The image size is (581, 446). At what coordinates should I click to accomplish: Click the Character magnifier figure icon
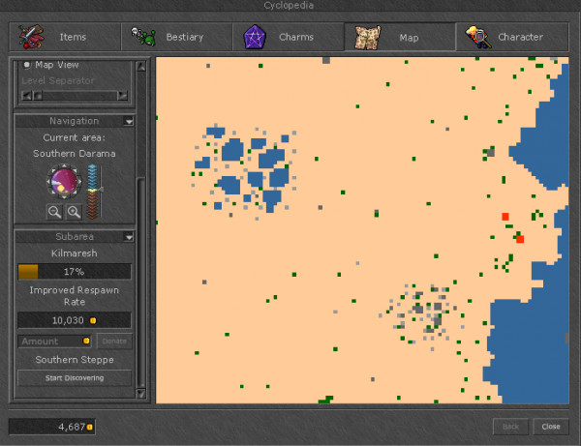[x=478, y=37]
